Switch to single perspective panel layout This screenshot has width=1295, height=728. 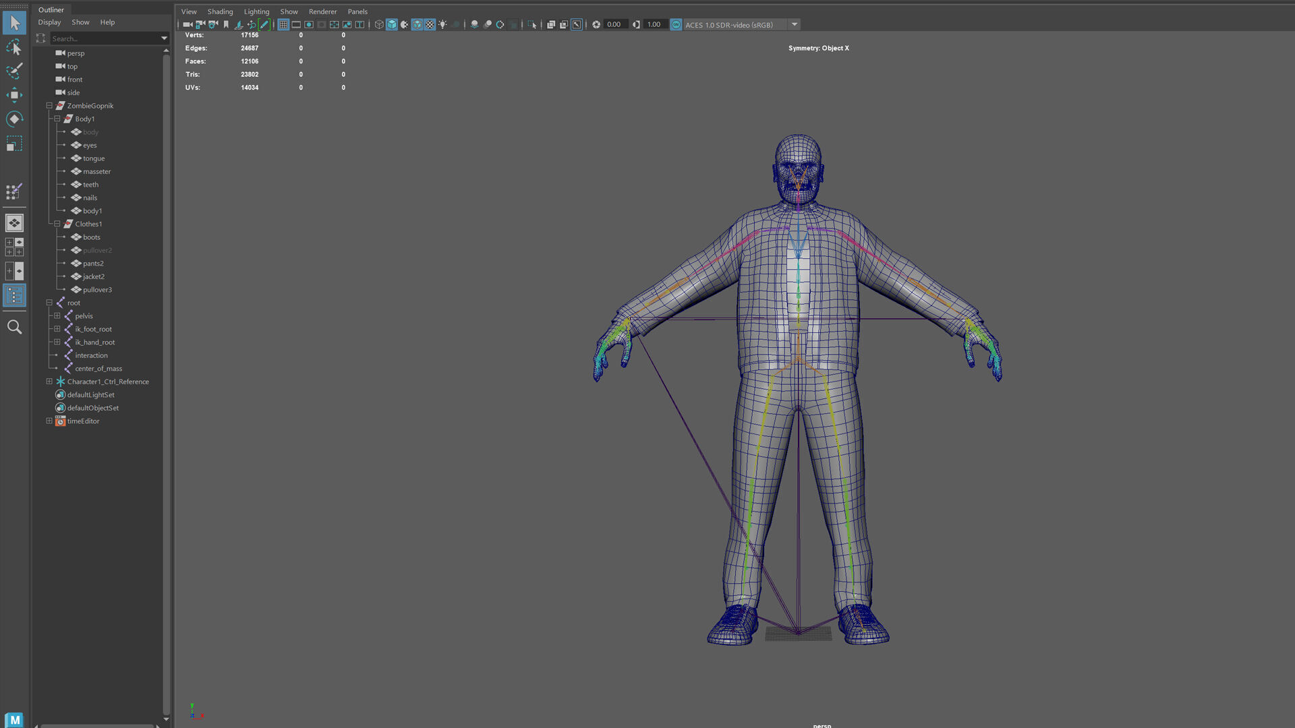(14, 222)
